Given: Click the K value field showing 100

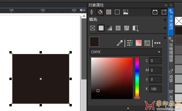Looking at the screenshot, I should pos(155,89).
